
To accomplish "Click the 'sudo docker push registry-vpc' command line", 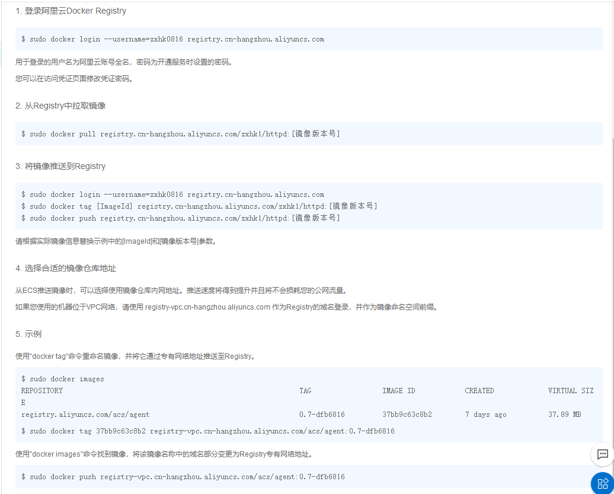I will pyautogui.click(x=183, y=477).
